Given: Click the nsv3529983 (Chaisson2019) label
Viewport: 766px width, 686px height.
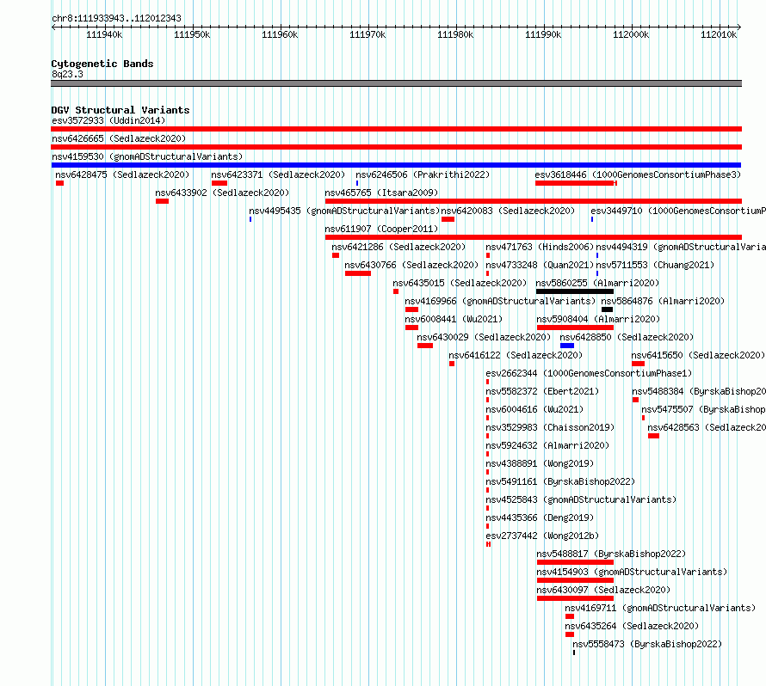Looking at the screenshot, I should [550, 427].
